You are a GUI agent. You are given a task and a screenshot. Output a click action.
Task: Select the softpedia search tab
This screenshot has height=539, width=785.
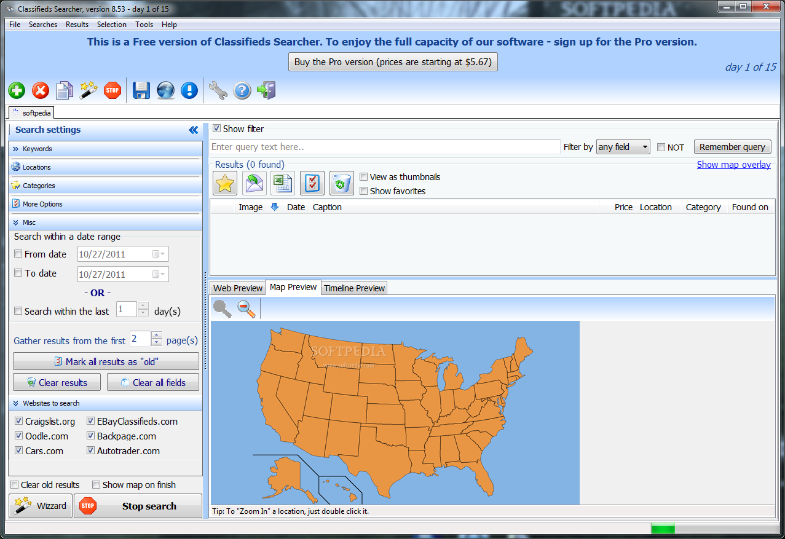click(32, 112)
